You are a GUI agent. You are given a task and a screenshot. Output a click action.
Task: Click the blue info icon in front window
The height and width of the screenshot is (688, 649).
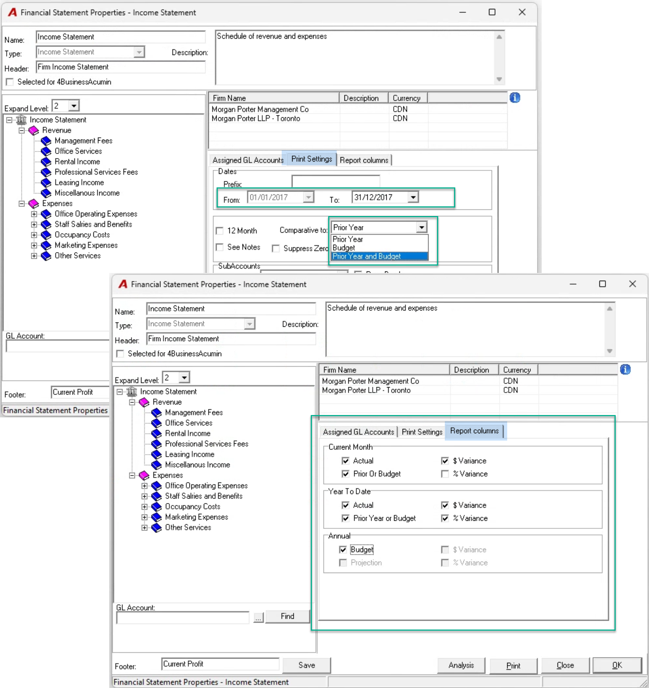coord(625,369)
